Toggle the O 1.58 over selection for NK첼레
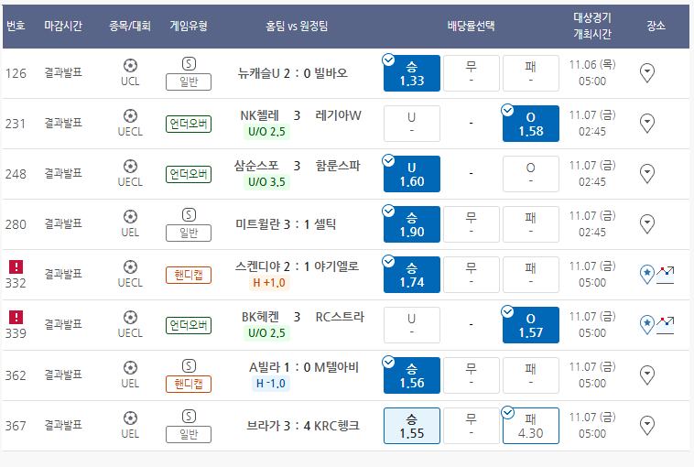The height and width of the screenshot is (467, 694). 531,124
